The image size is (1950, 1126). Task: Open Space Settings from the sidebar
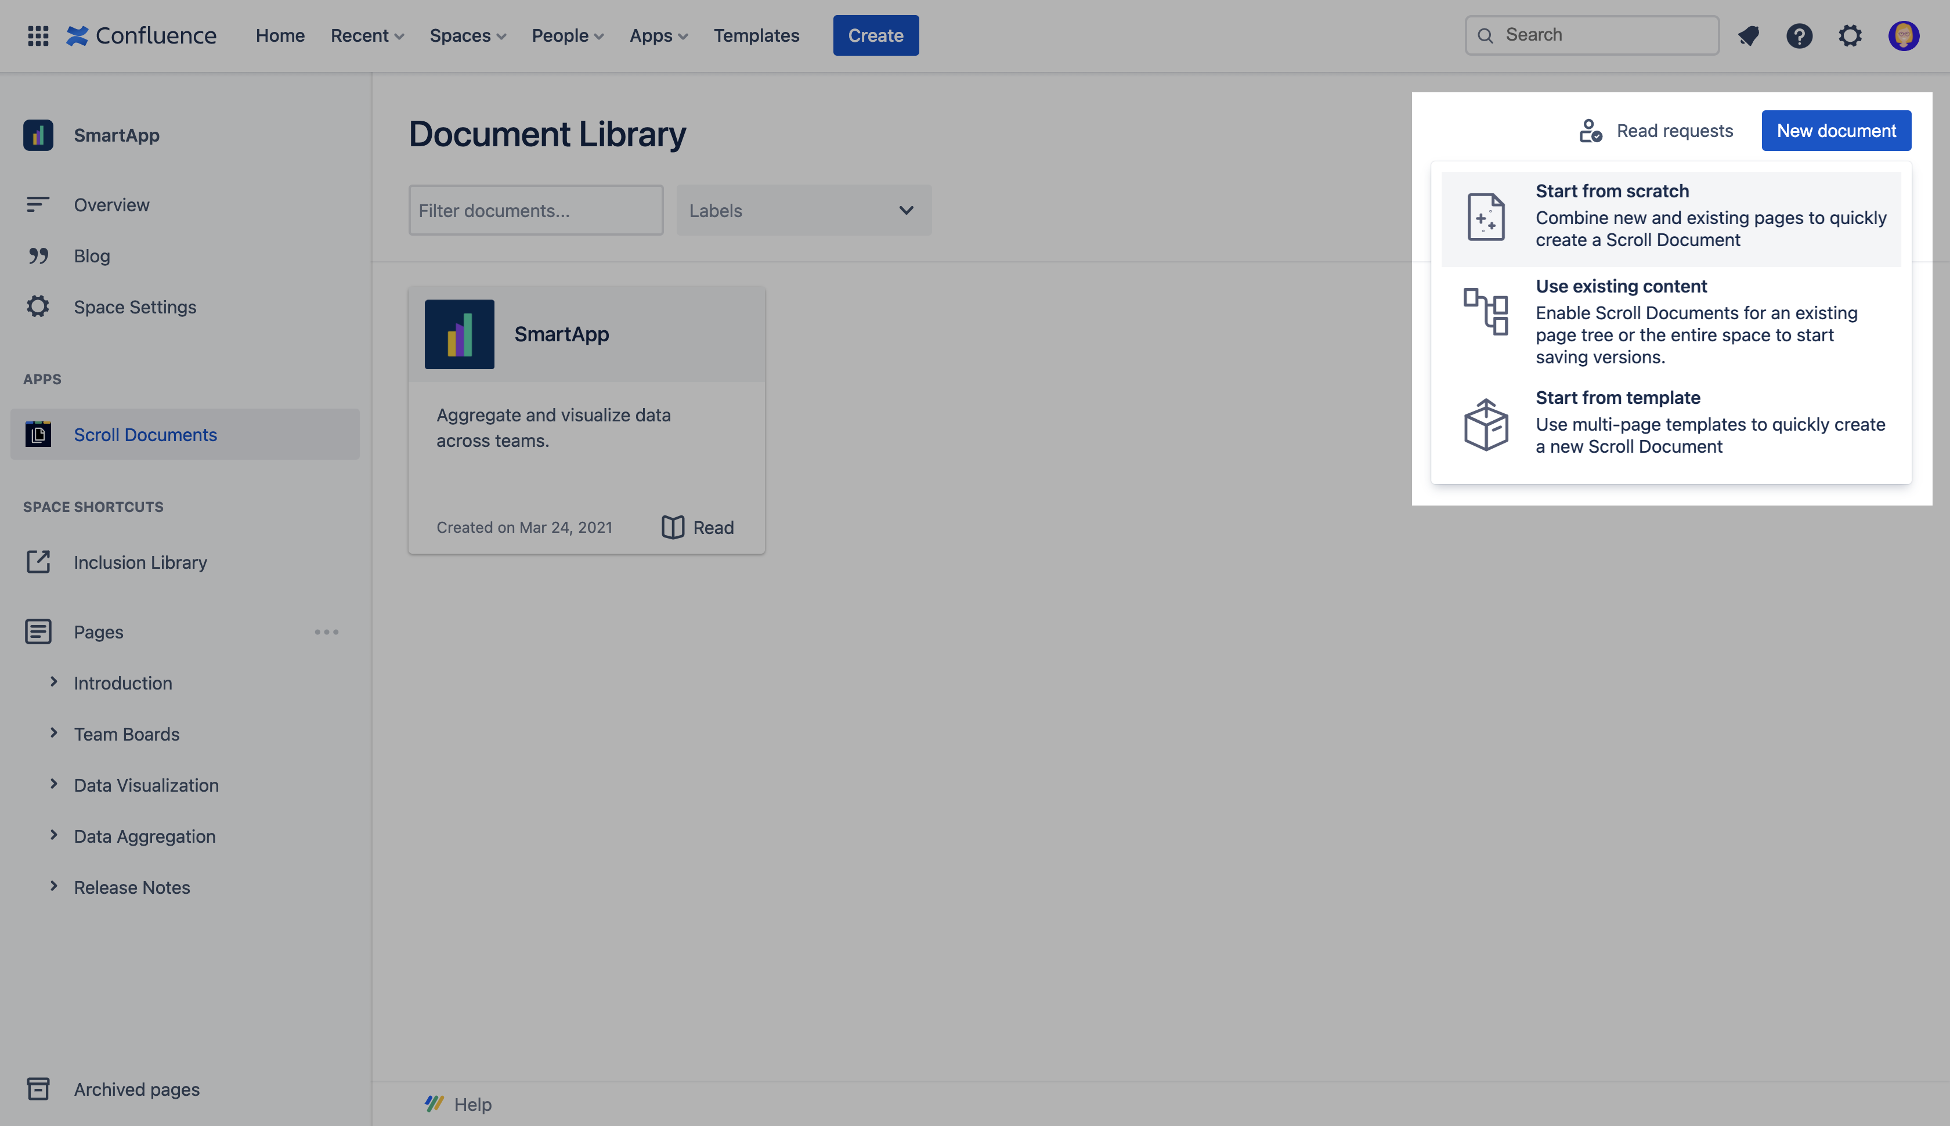click(x=135, y=306)
